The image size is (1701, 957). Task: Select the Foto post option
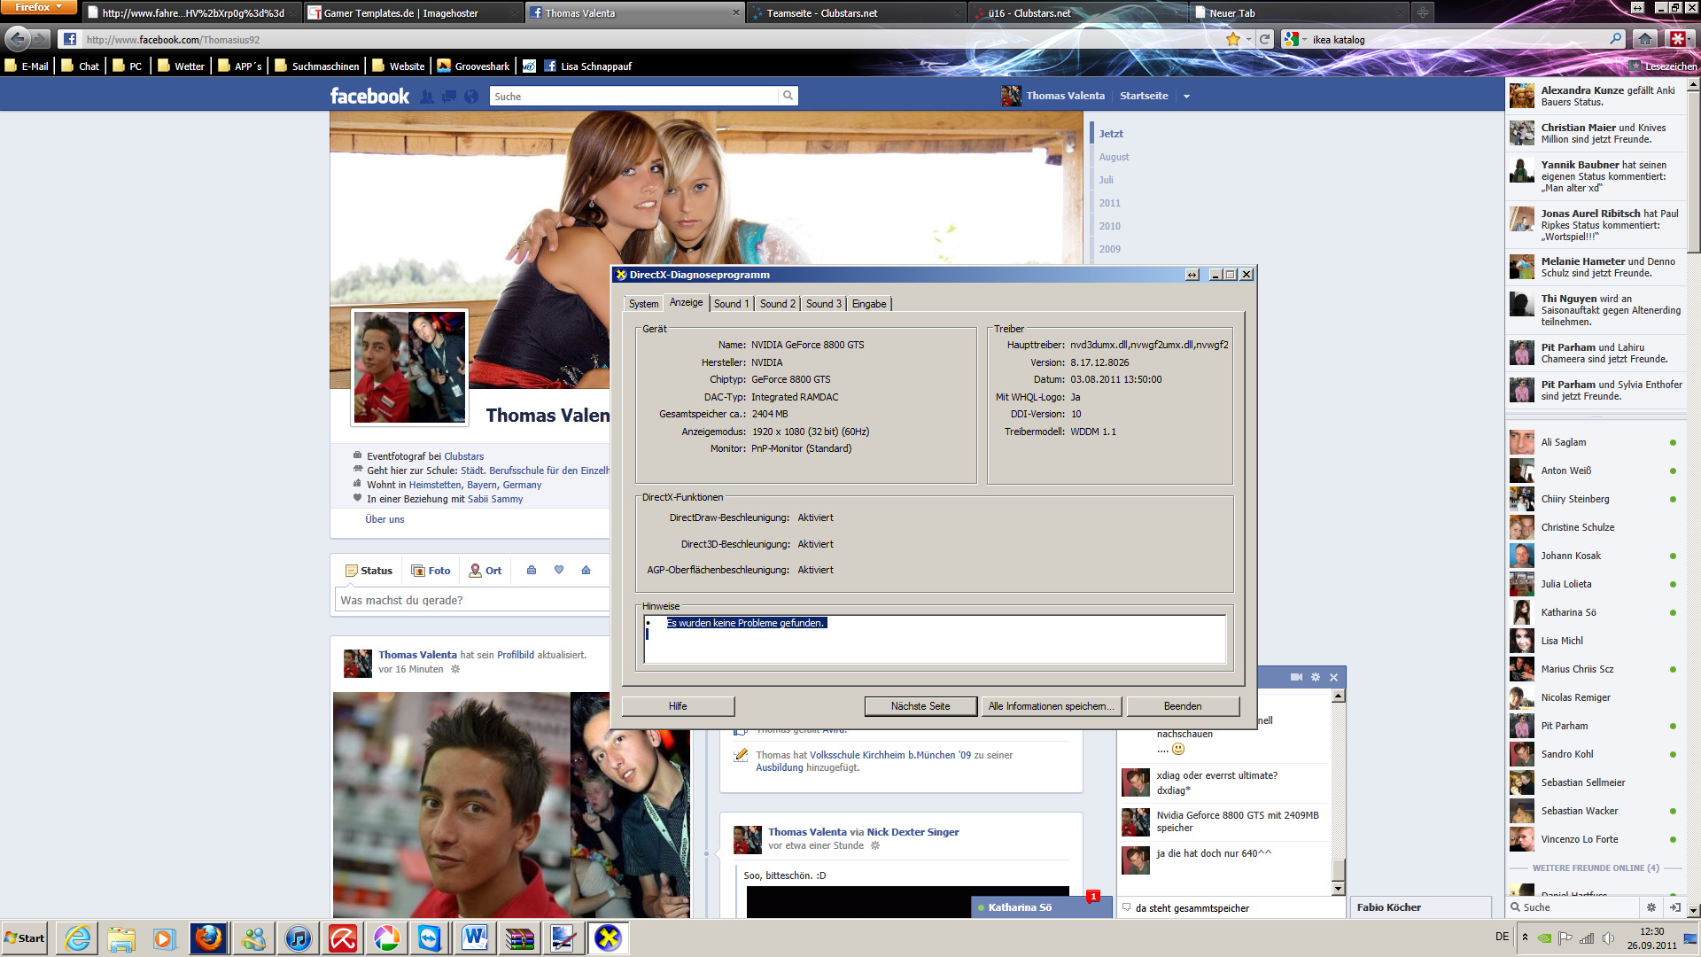(x=431, y=571)
